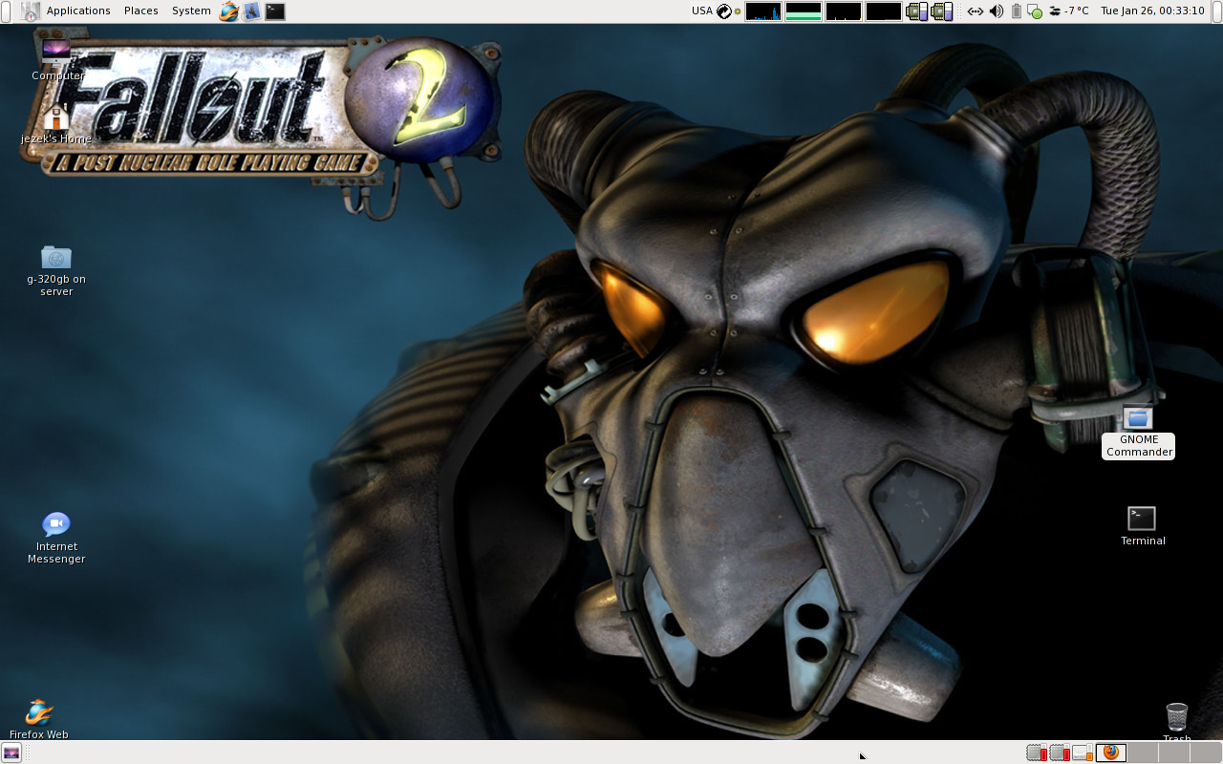Click the Show Desktop button in bottom panel
Image resolution: width=1223 pixels, height=764 pixels.
11,753
